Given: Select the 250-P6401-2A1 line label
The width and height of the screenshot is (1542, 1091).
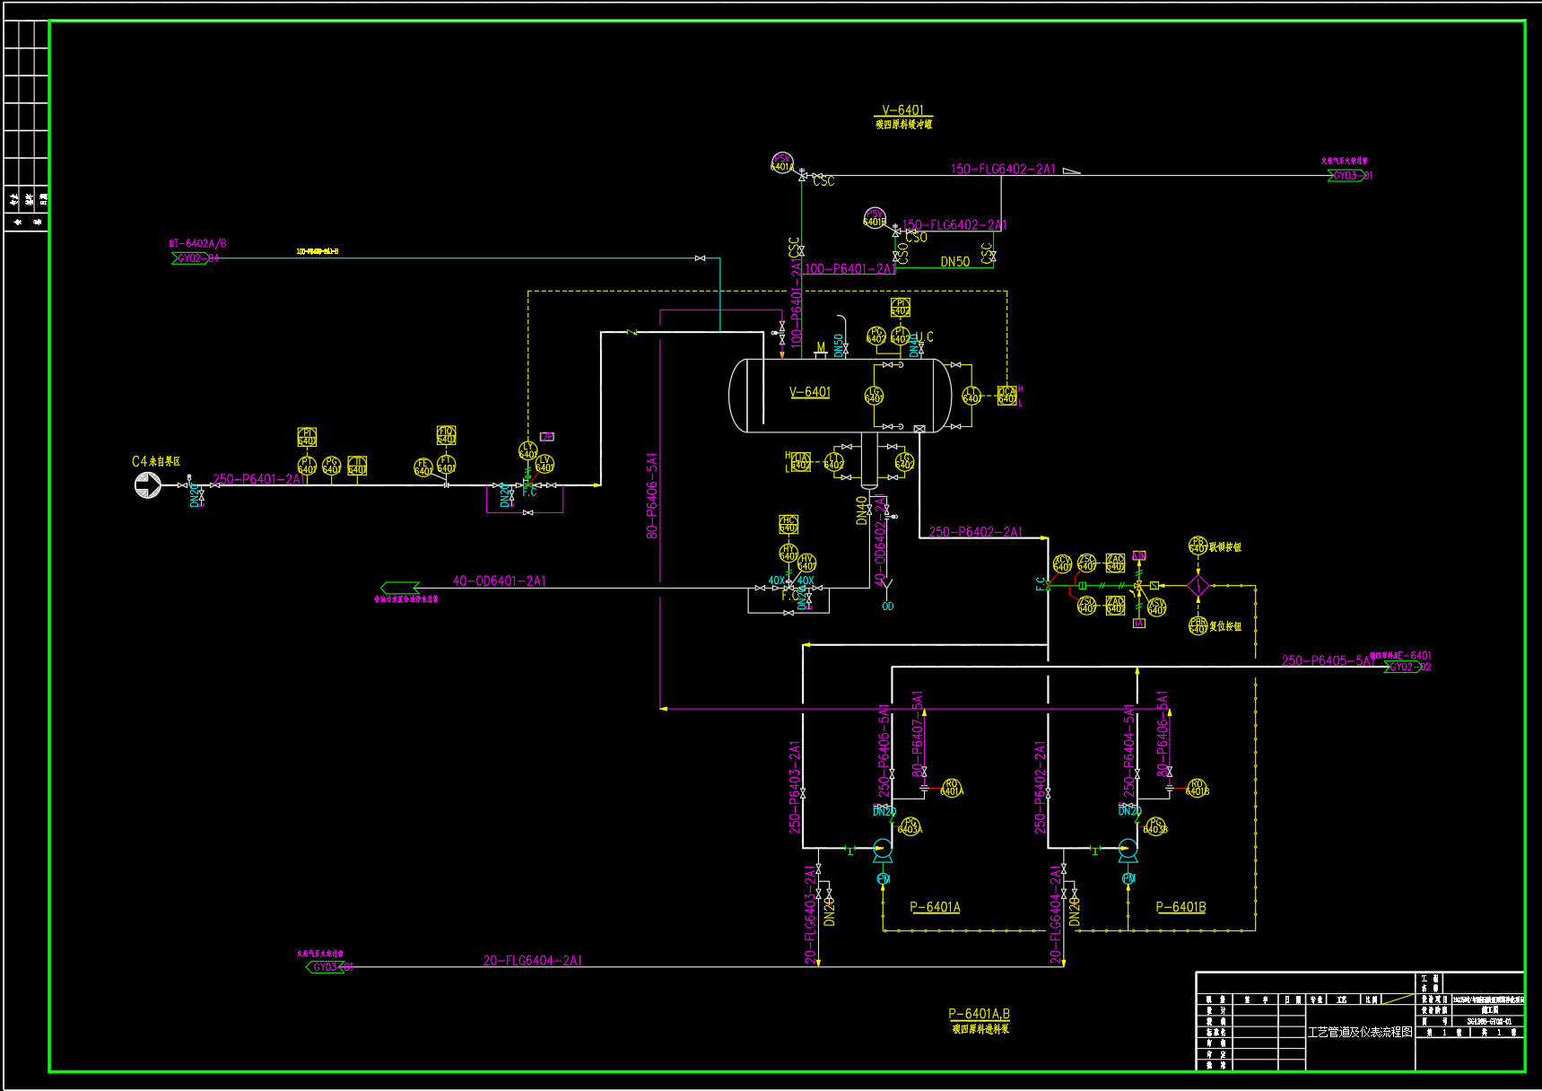Looking at the screenshot, I should tap(260, 479).
